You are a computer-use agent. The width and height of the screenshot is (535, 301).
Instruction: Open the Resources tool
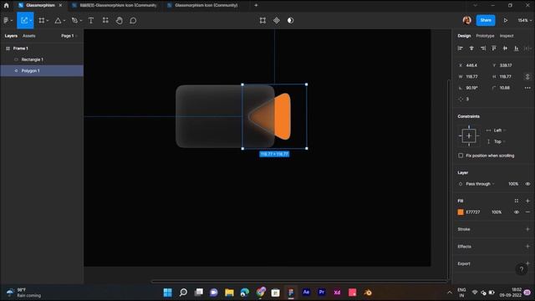[x=105, y=20]
